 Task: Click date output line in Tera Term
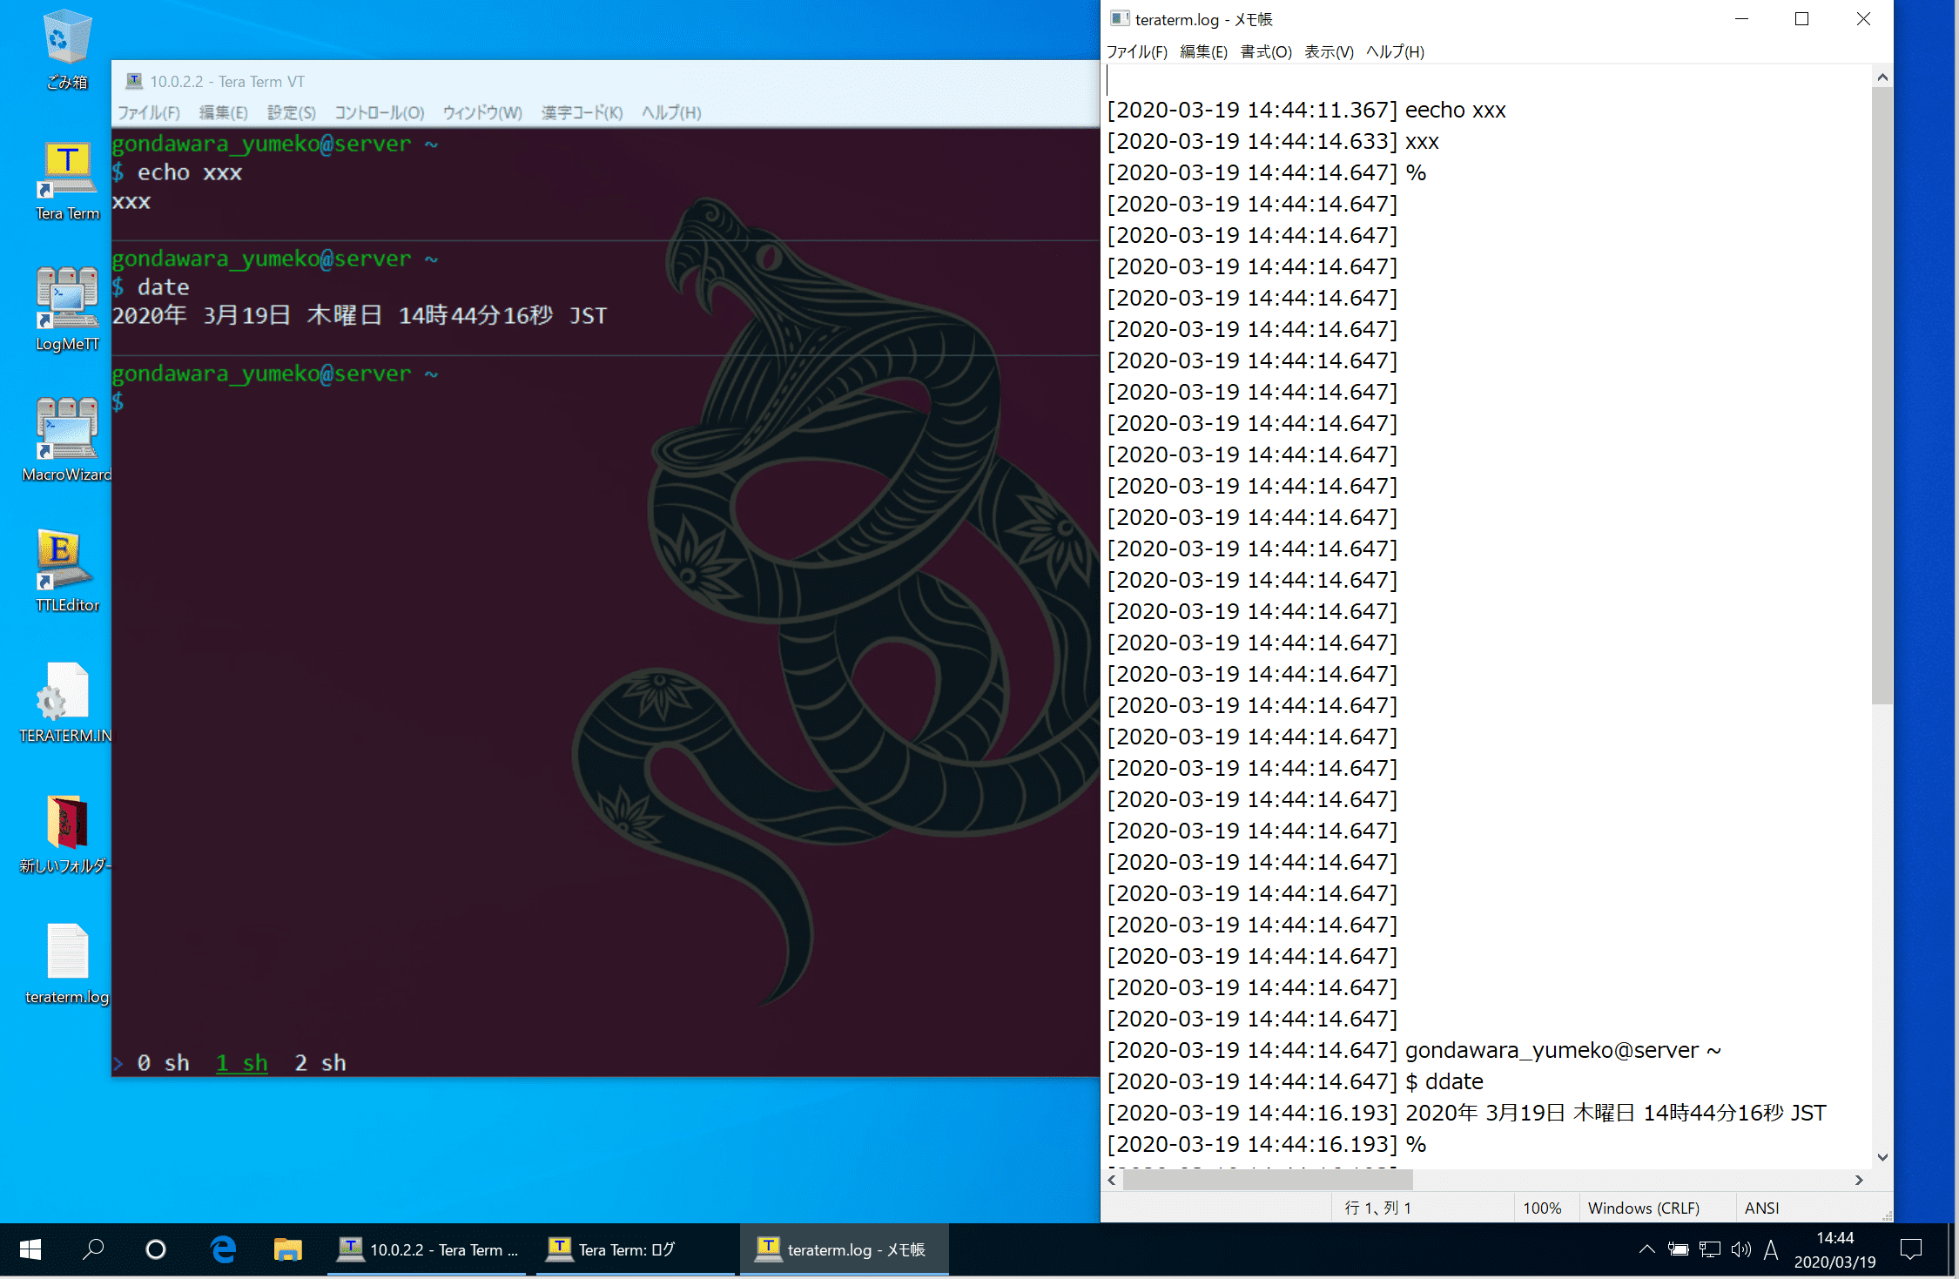(360, 315)
